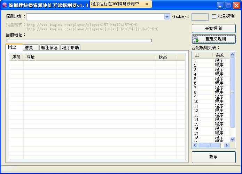Click the example URL containing {index}
Image resolution: width=242 pixels, height=174 pixels.
pyautogui.click(x=92, y=29)
